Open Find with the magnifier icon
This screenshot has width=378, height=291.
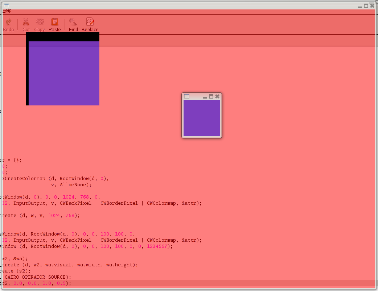[x=73, y=24]
